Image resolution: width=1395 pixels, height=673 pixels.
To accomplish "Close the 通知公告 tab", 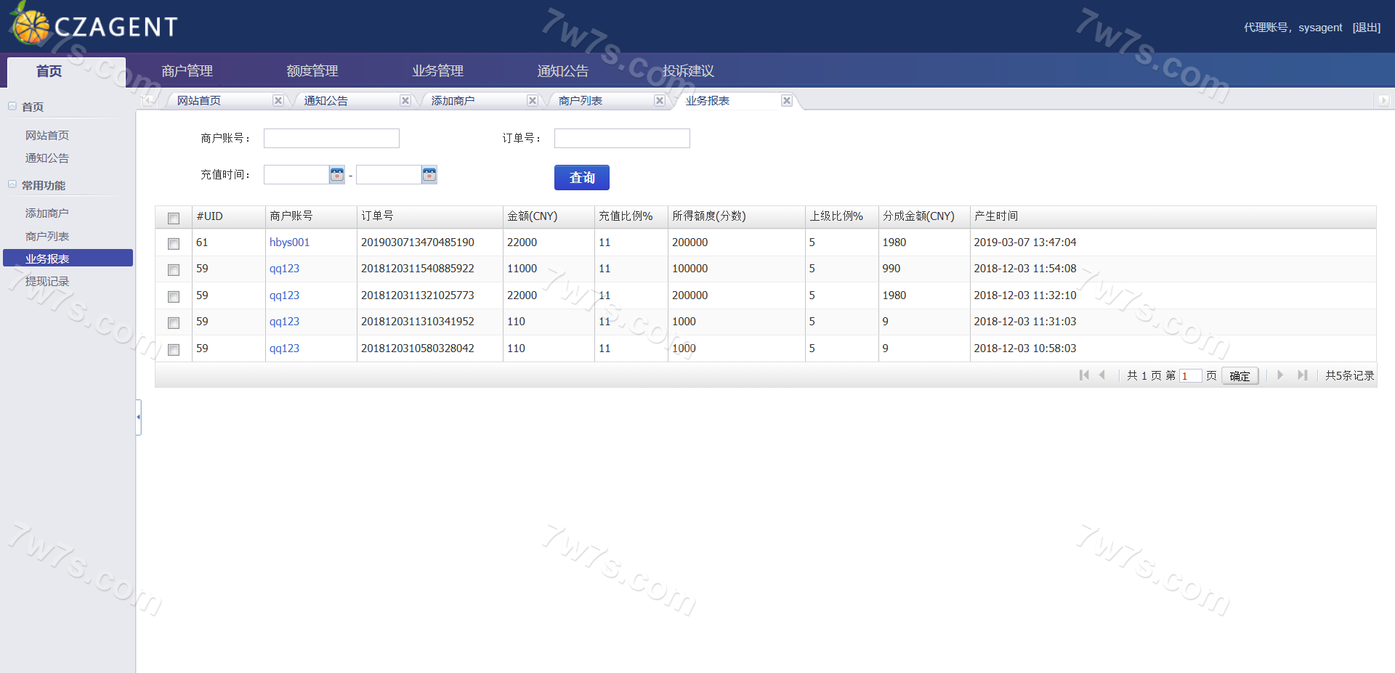I will (x=405, y=101).
